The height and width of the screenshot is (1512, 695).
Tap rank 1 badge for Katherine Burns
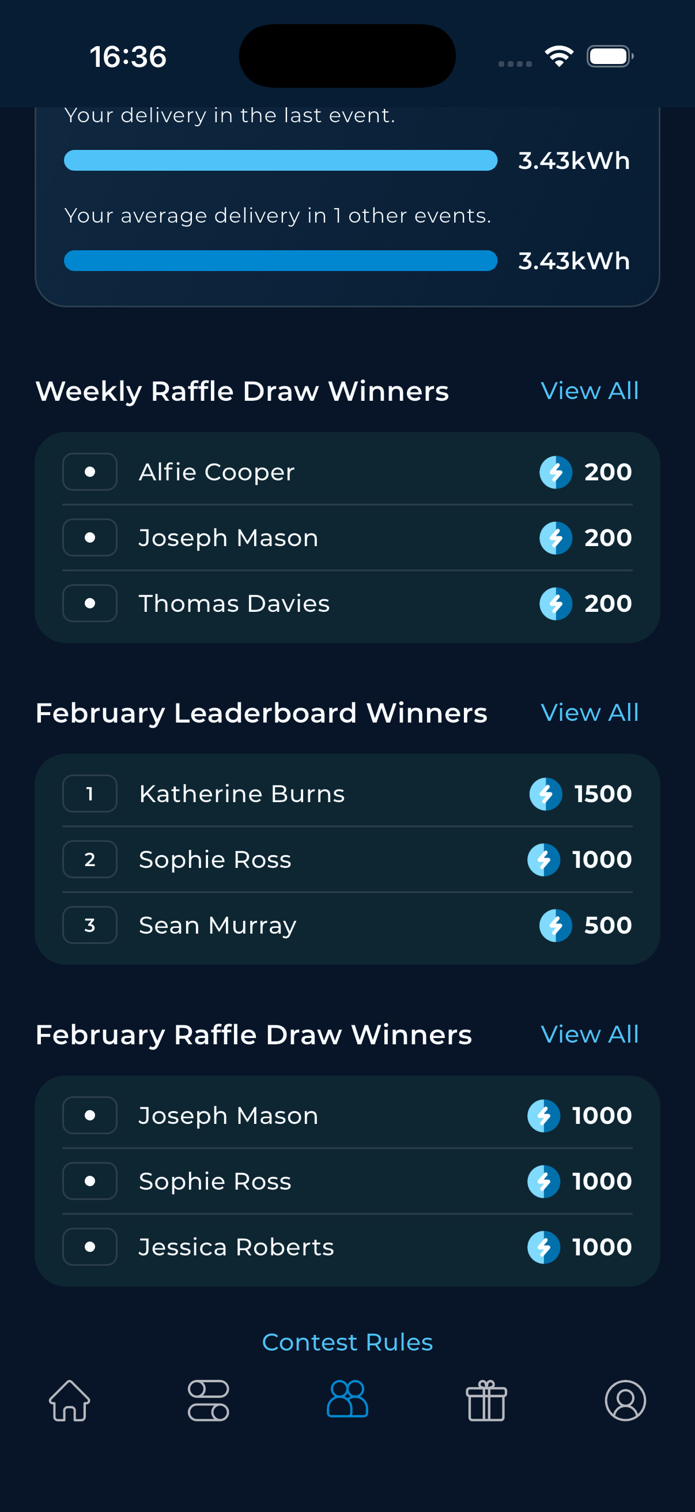tap(90, 794)
